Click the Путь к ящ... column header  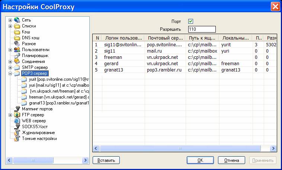tap(202, 38)
